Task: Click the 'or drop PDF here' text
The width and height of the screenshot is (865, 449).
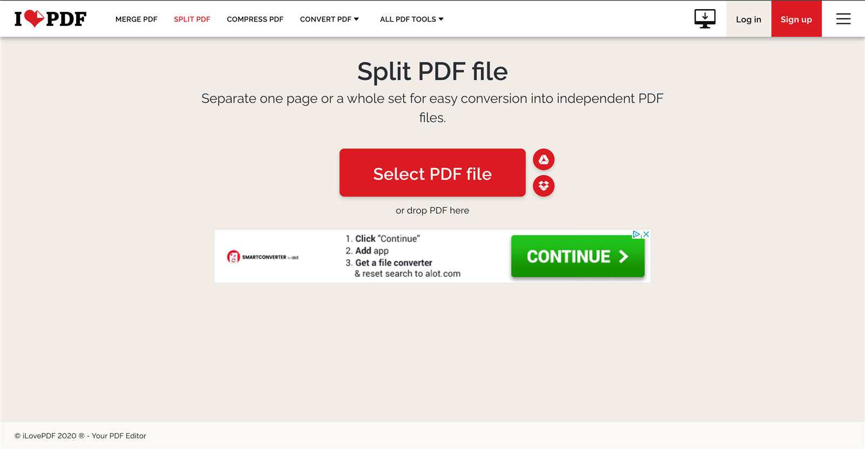Action: [432, 210]
